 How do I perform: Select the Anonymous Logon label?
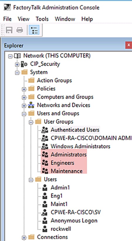pos(74,221)
